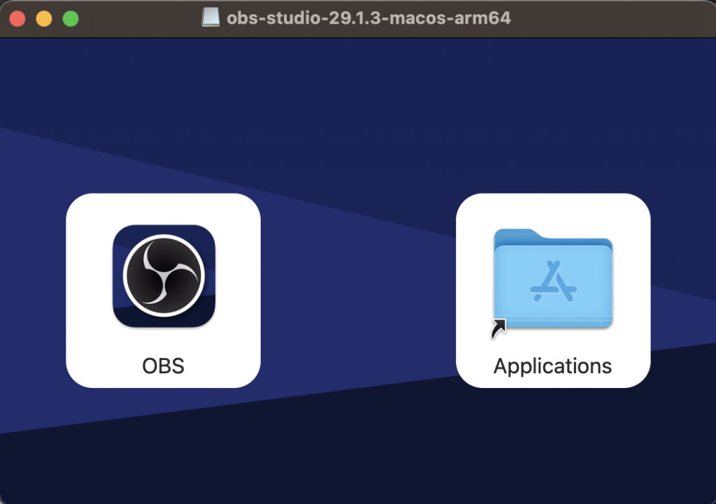Click the OBS label text
This screenshot has width=716, height=504.
(x=163, y=366)
